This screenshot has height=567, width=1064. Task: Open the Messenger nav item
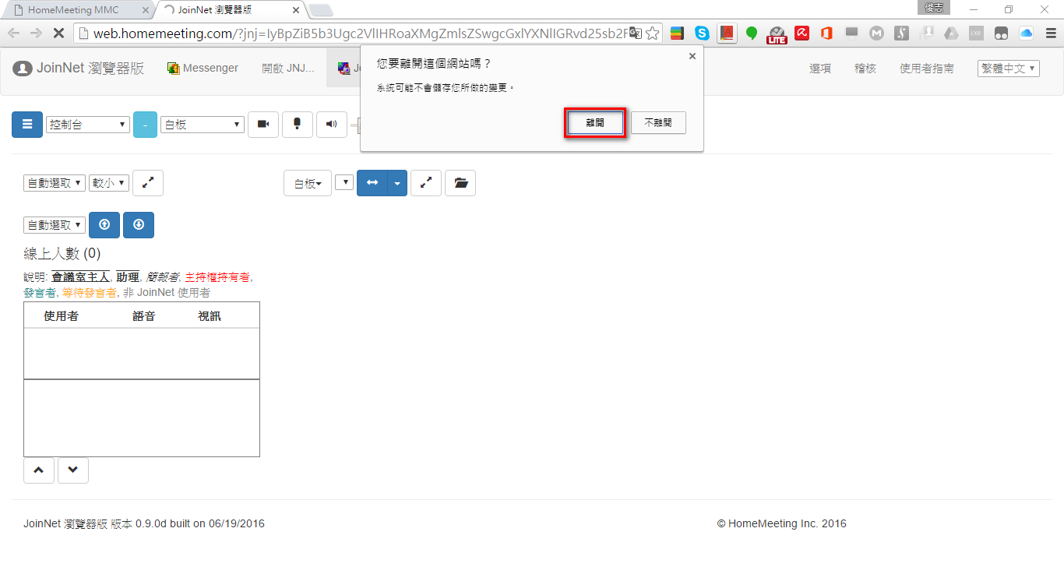pyautogui.click(x=203, y=69)
